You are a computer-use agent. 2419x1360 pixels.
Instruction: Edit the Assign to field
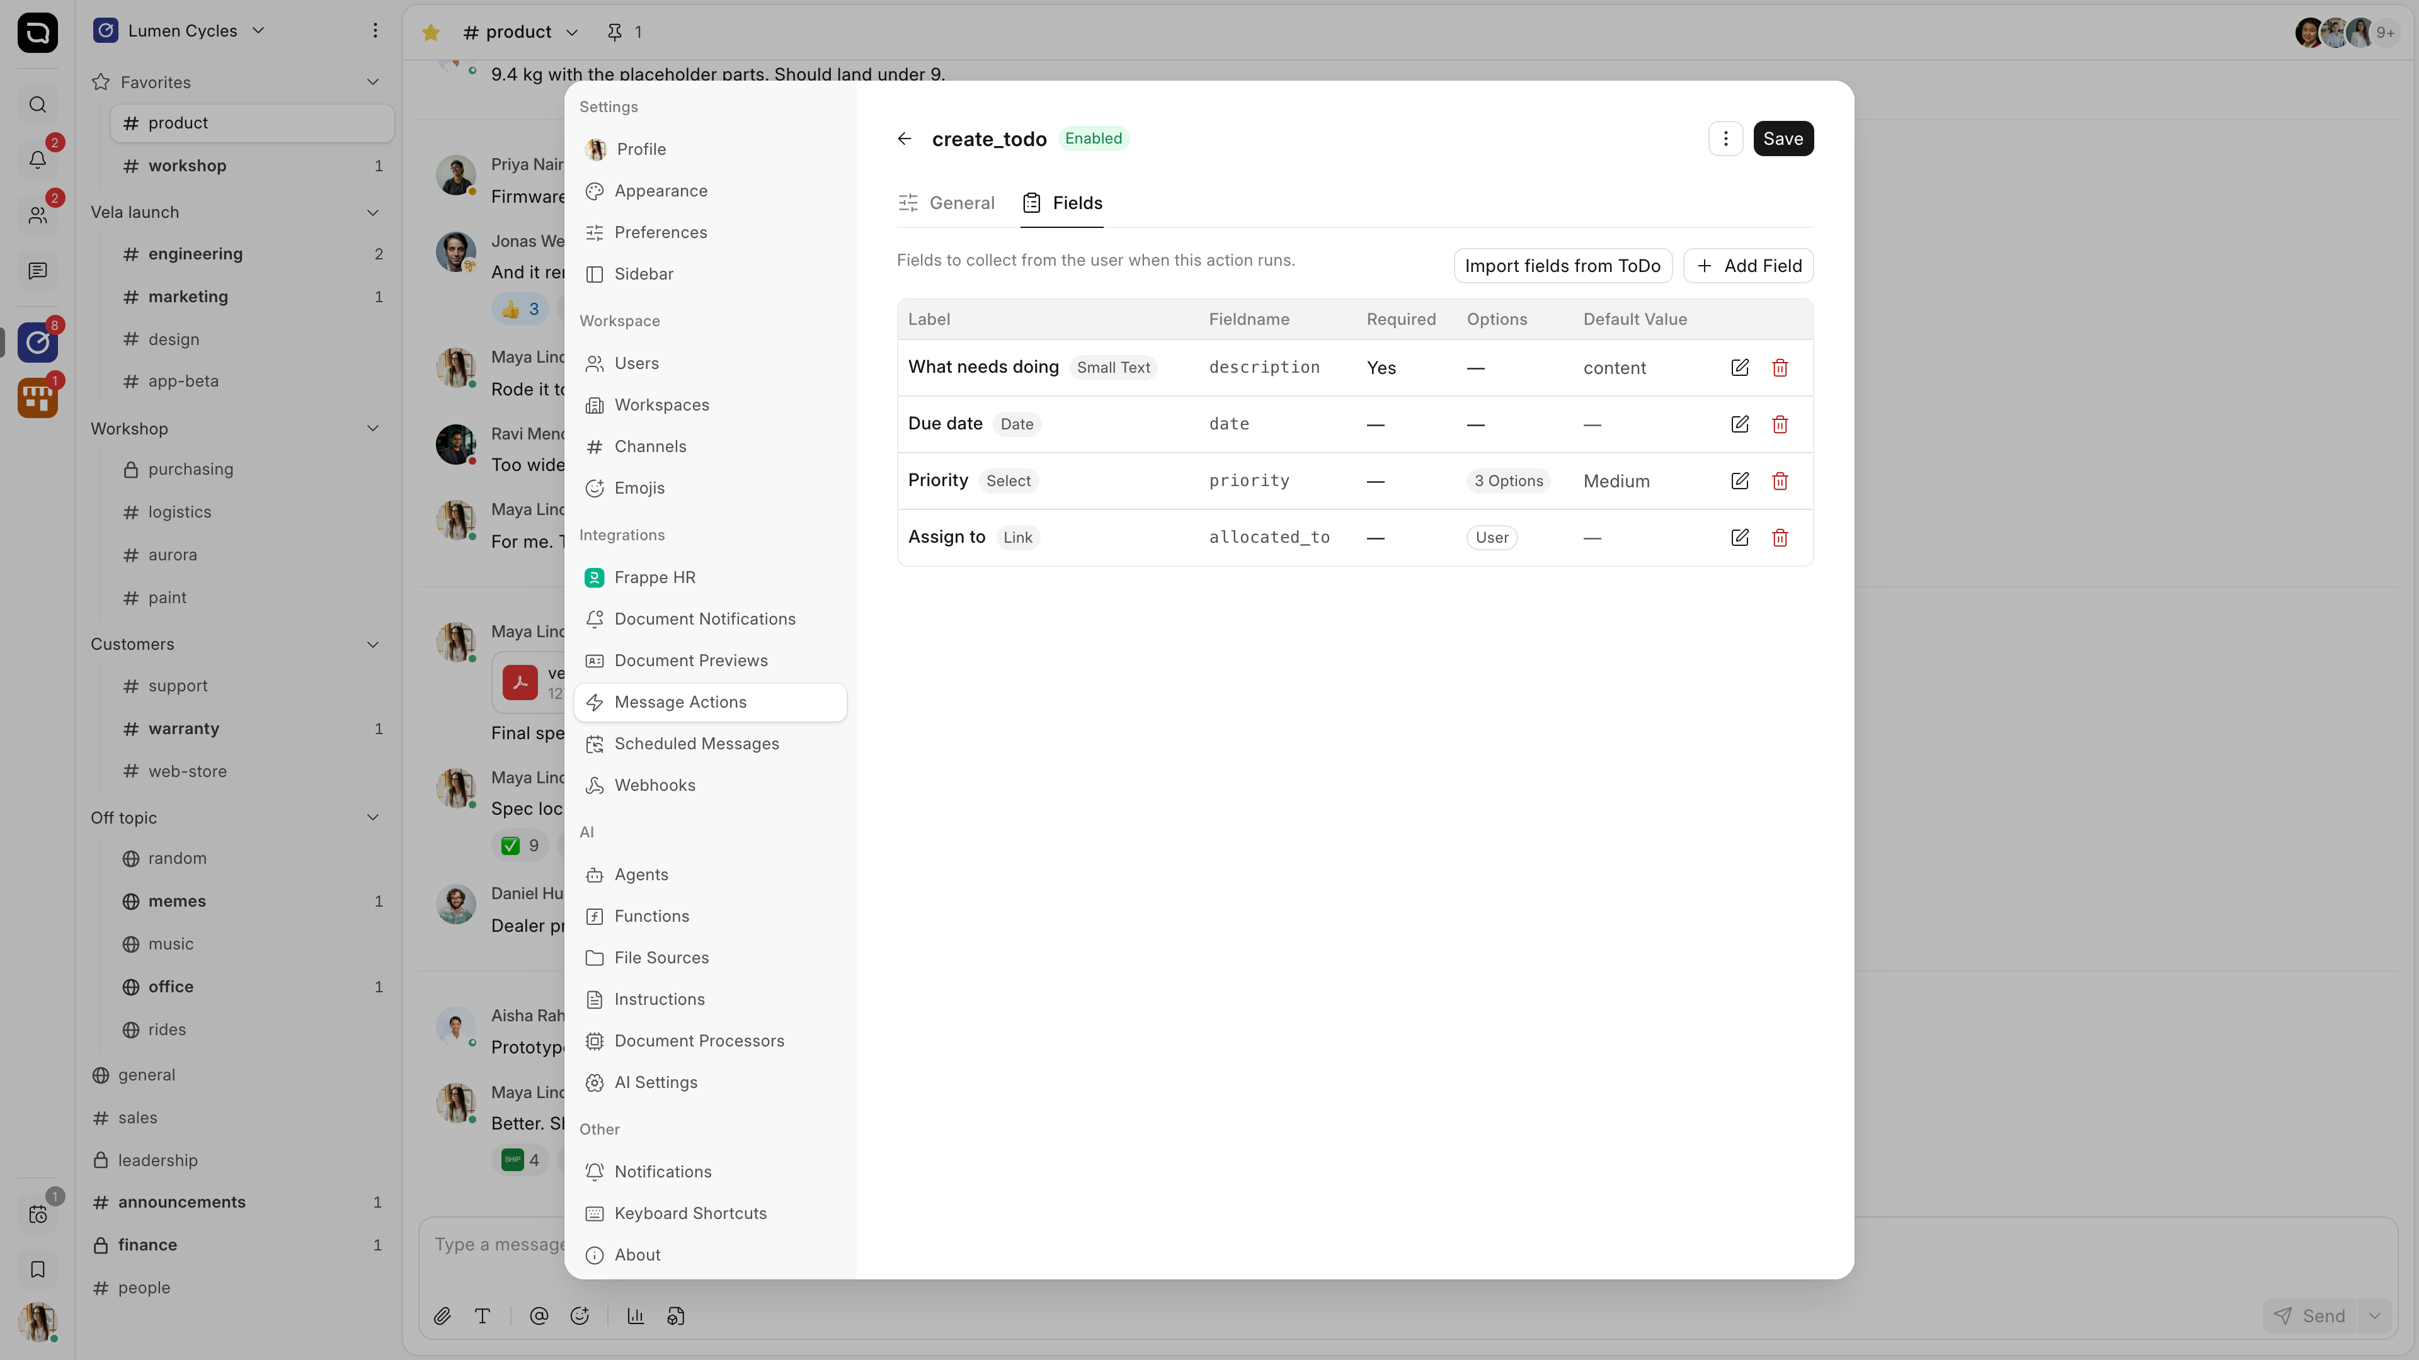point(1739,537)
